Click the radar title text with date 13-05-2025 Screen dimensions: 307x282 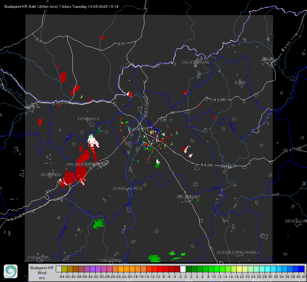[x=61, y=7]
